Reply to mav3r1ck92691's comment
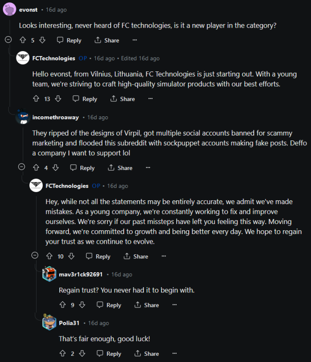The height and width of the screenshot is (362, 311). point(109,305)
